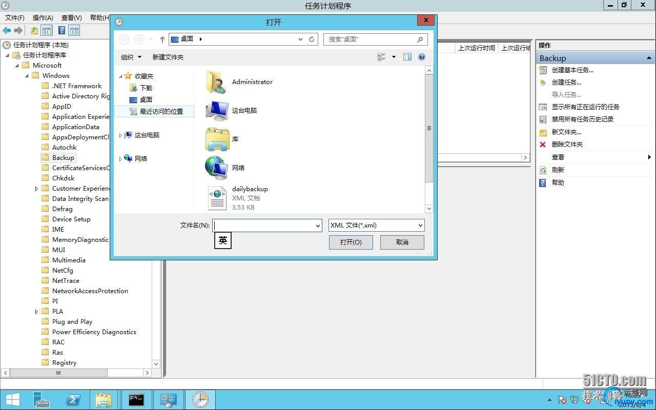This screenshot has width=656, height=410.
Task: Click the console tree horizontal scrollbar thumb
Action: click(x=58, y=373)
